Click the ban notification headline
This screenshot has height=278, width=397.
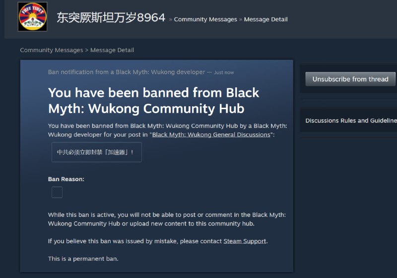click(153, 100)
